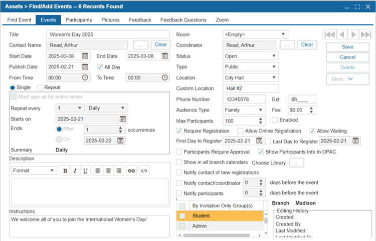
Task: Open the To Time clock picker
Action: [164, 77]
